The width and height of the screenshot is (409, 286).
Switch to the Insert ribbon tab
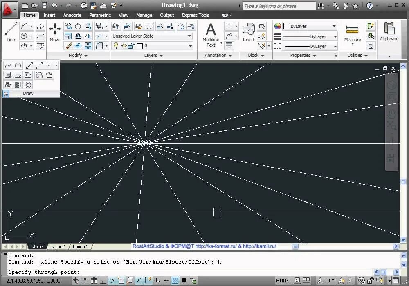(x=49, y=15)
